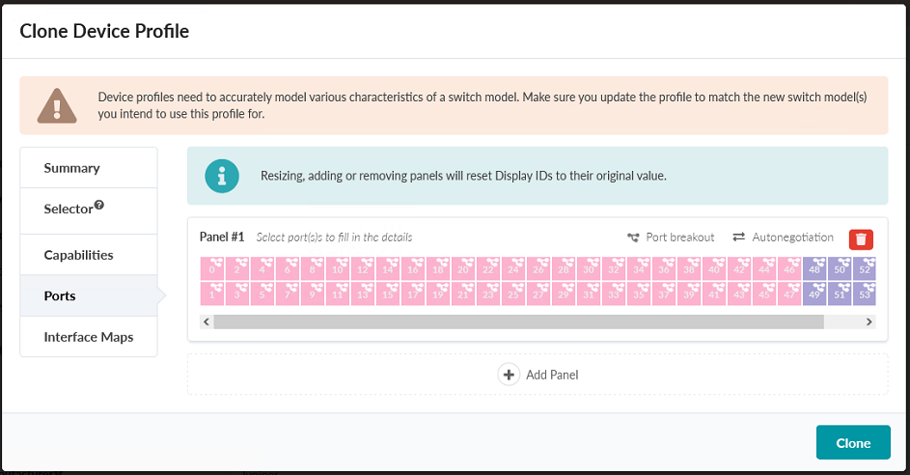This screenshot has width=910, height=475.
Task: Click the Add Panel button label
Action: tap(552, 375)
